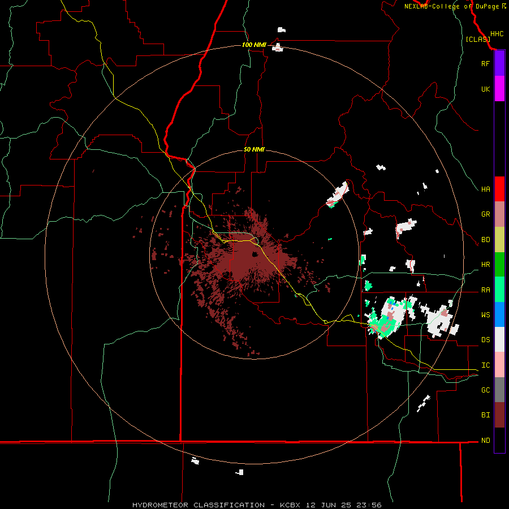
Task: Select the light pink IC legend swatch
Action: 499,365
